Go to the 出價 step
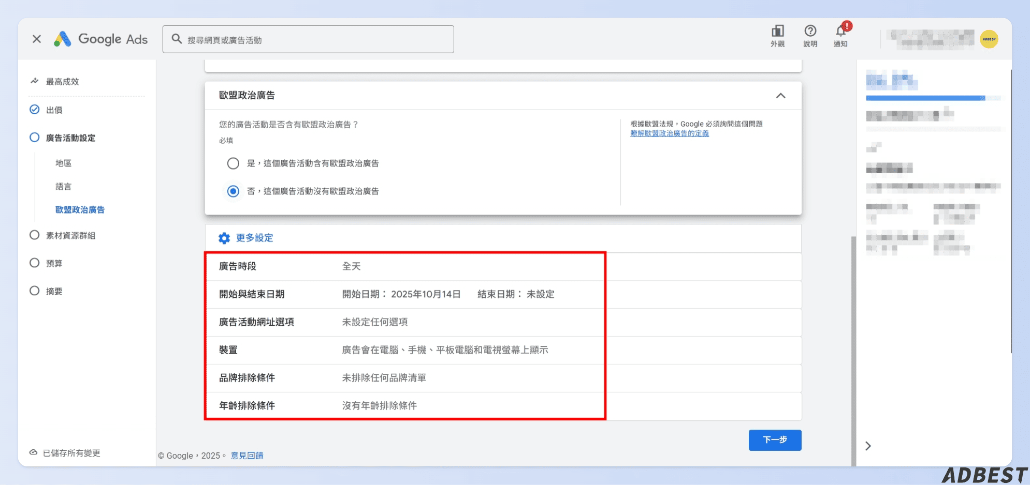 click(54, 110)
